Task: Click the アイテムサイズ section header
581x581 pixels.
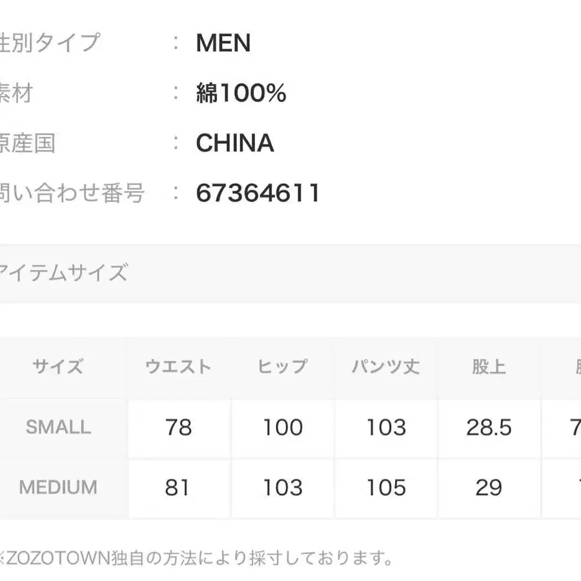Action: point(65,273)
